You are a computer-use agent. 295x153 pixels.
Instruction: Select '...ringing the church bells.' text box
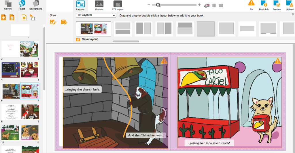pyautogui.click(x=82, y=89)
